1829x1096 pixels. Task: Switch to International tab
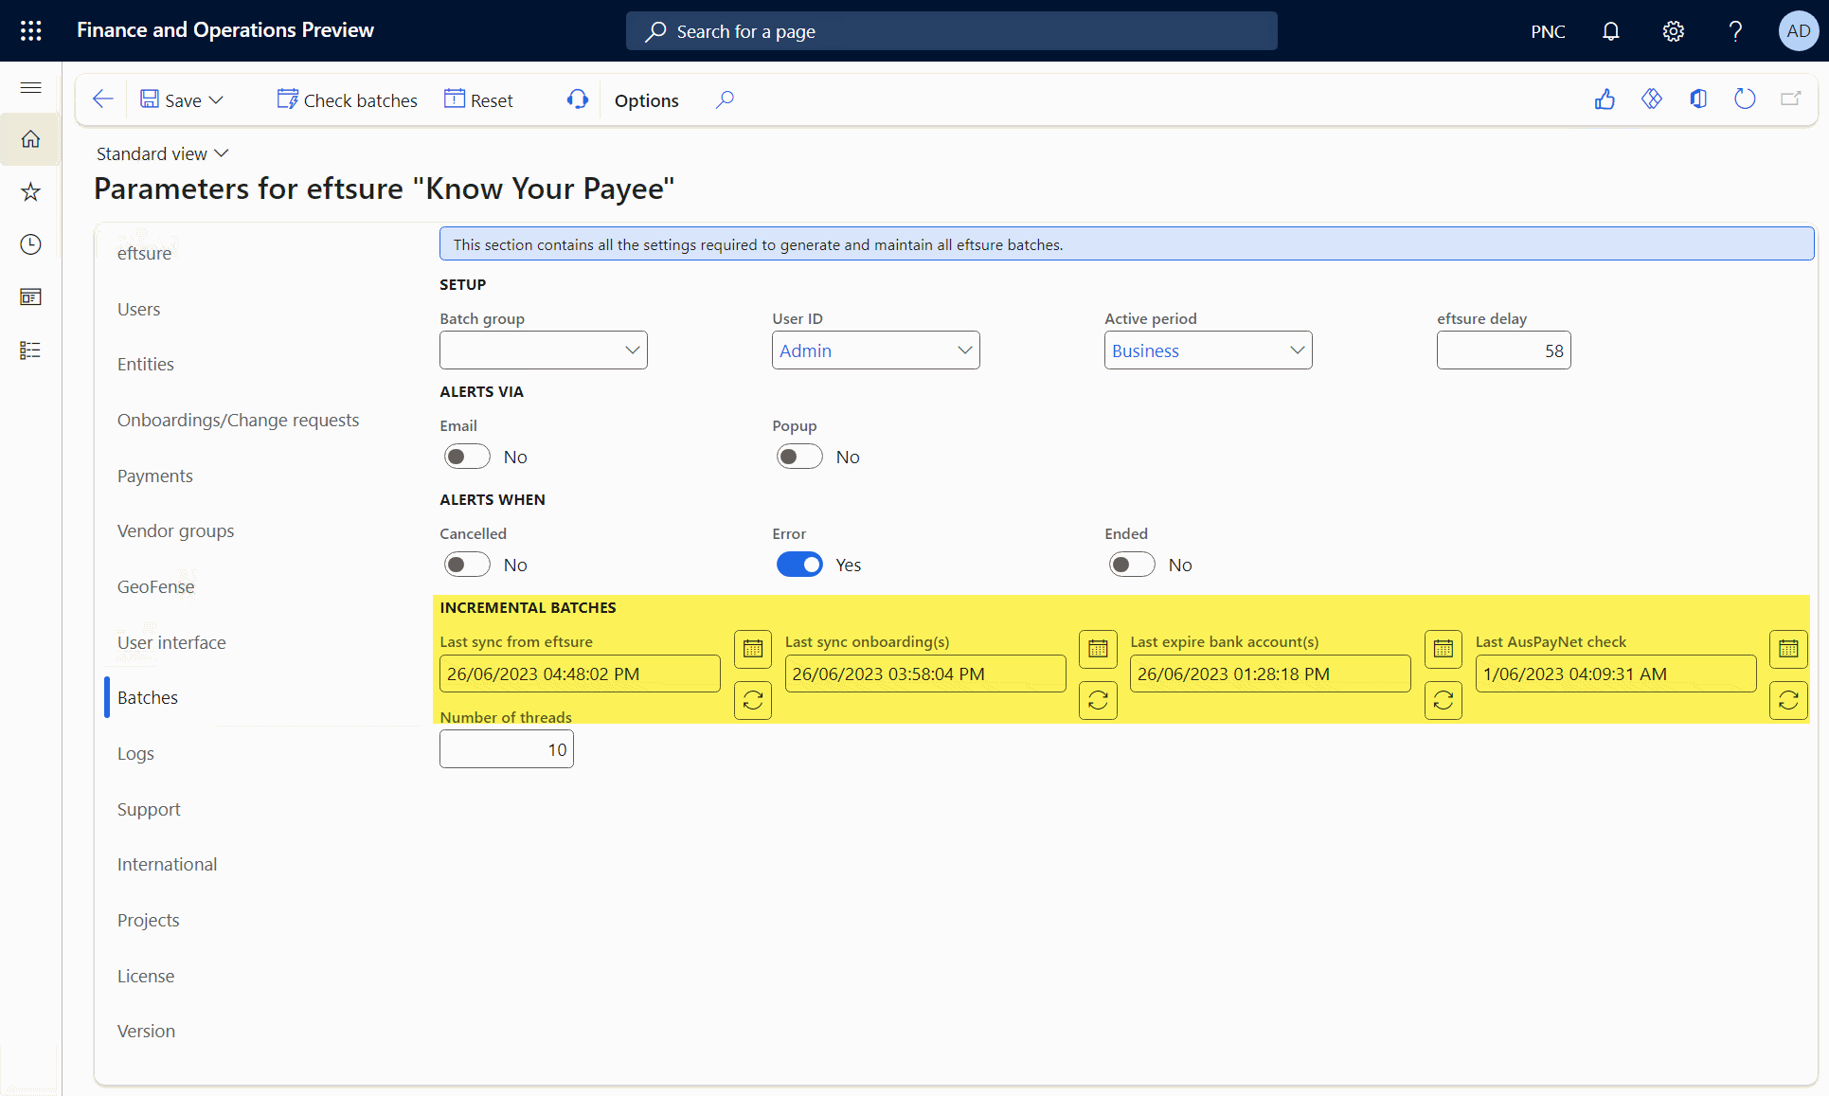pyautogui.click(x=167, y=865)
